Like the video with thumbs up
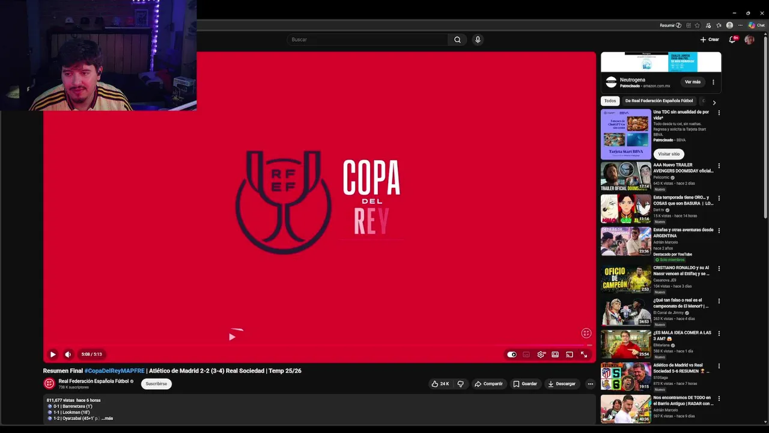769x433 pixels. (440, 384)
